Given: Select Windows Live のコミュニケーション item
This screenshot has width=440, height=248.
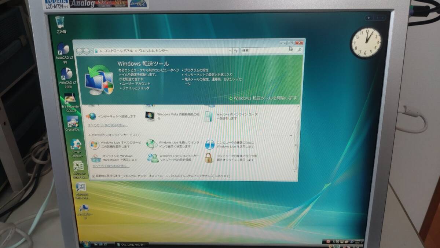Looking at the screenshot, I should click(x=174, y=158).
